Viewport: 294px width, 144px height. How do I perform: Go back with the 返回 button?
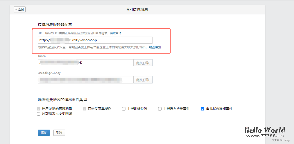[x=20, y=9]
